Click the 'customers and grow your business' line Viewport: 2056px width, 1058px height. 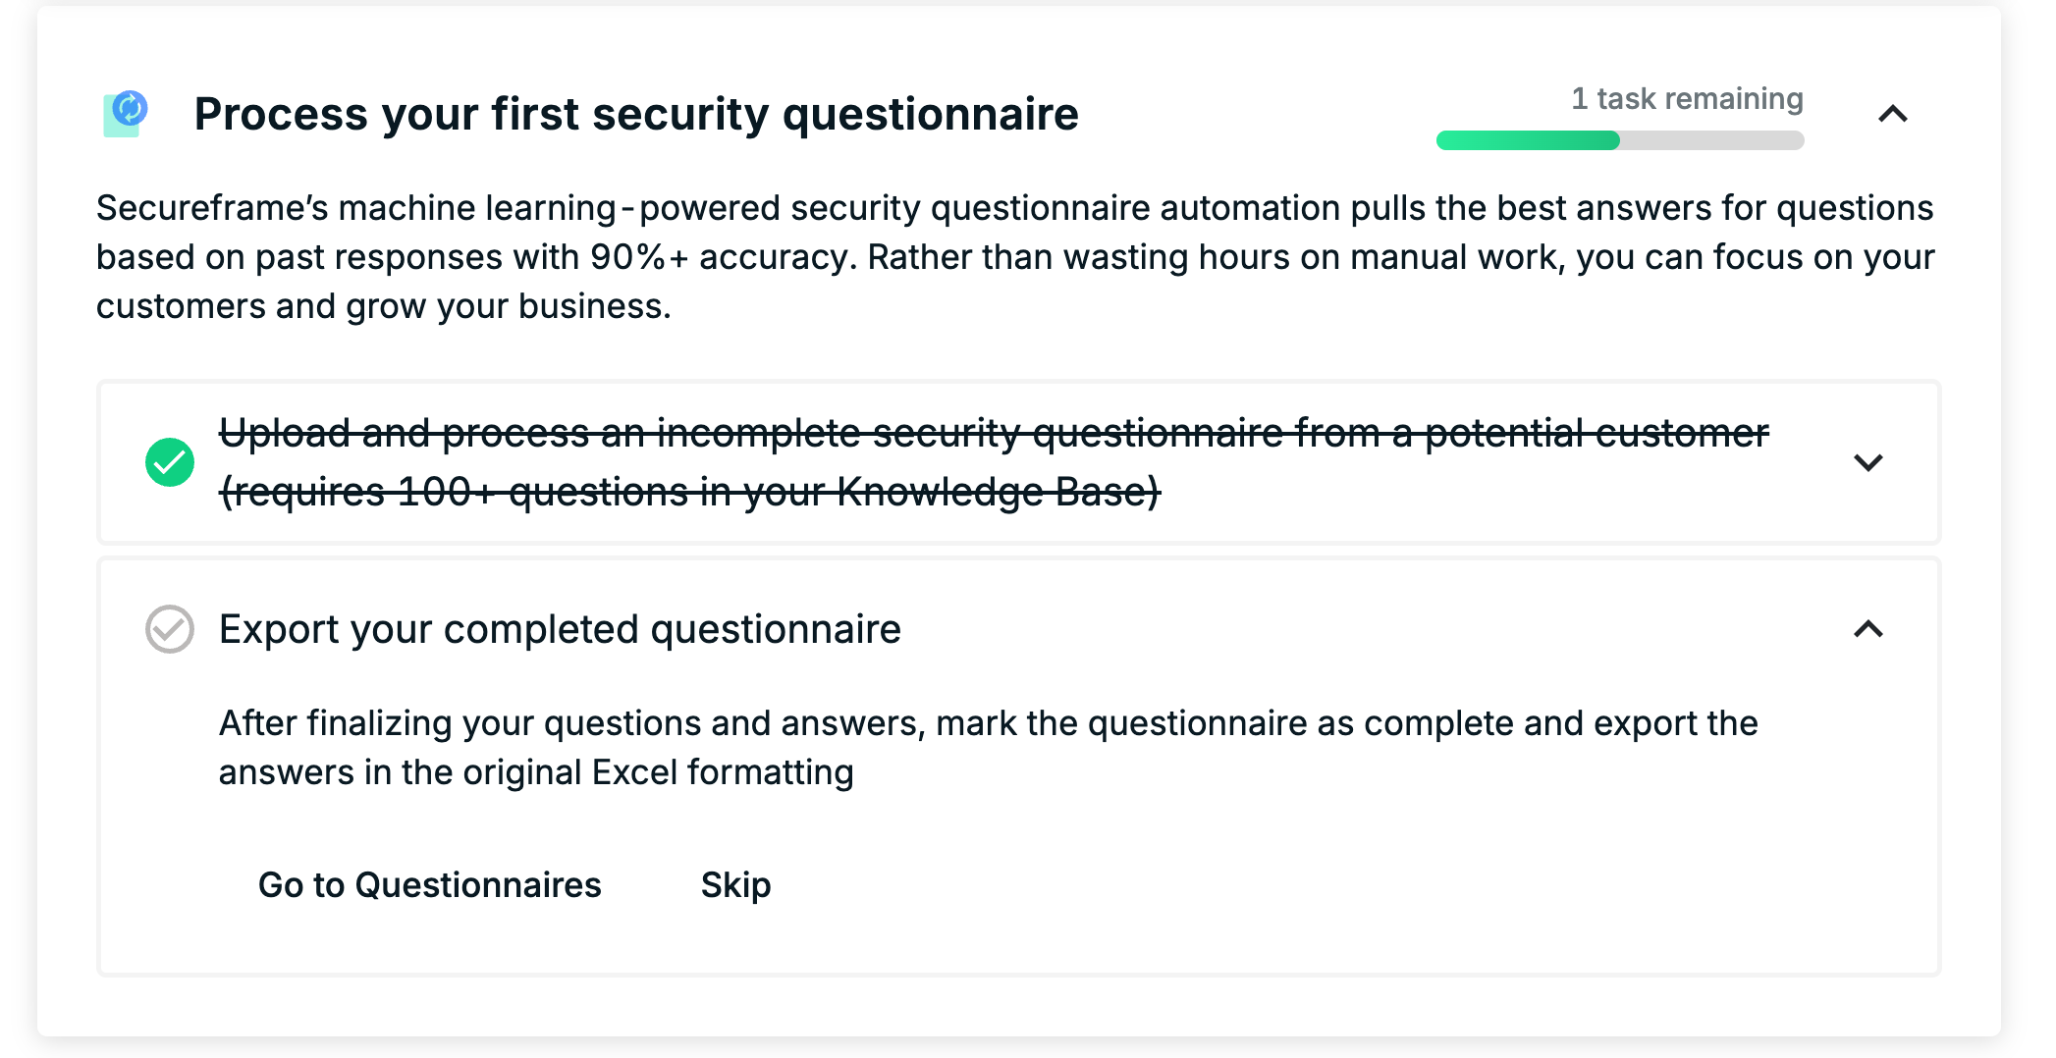[x=383, y=306]
